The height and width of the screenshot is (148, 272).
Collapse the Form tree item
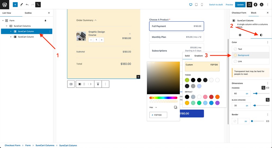(3, 21)
